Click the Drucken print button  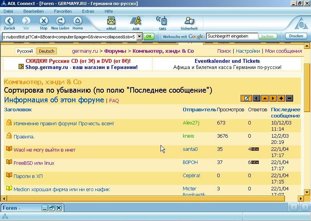click(x=296, y=36)
